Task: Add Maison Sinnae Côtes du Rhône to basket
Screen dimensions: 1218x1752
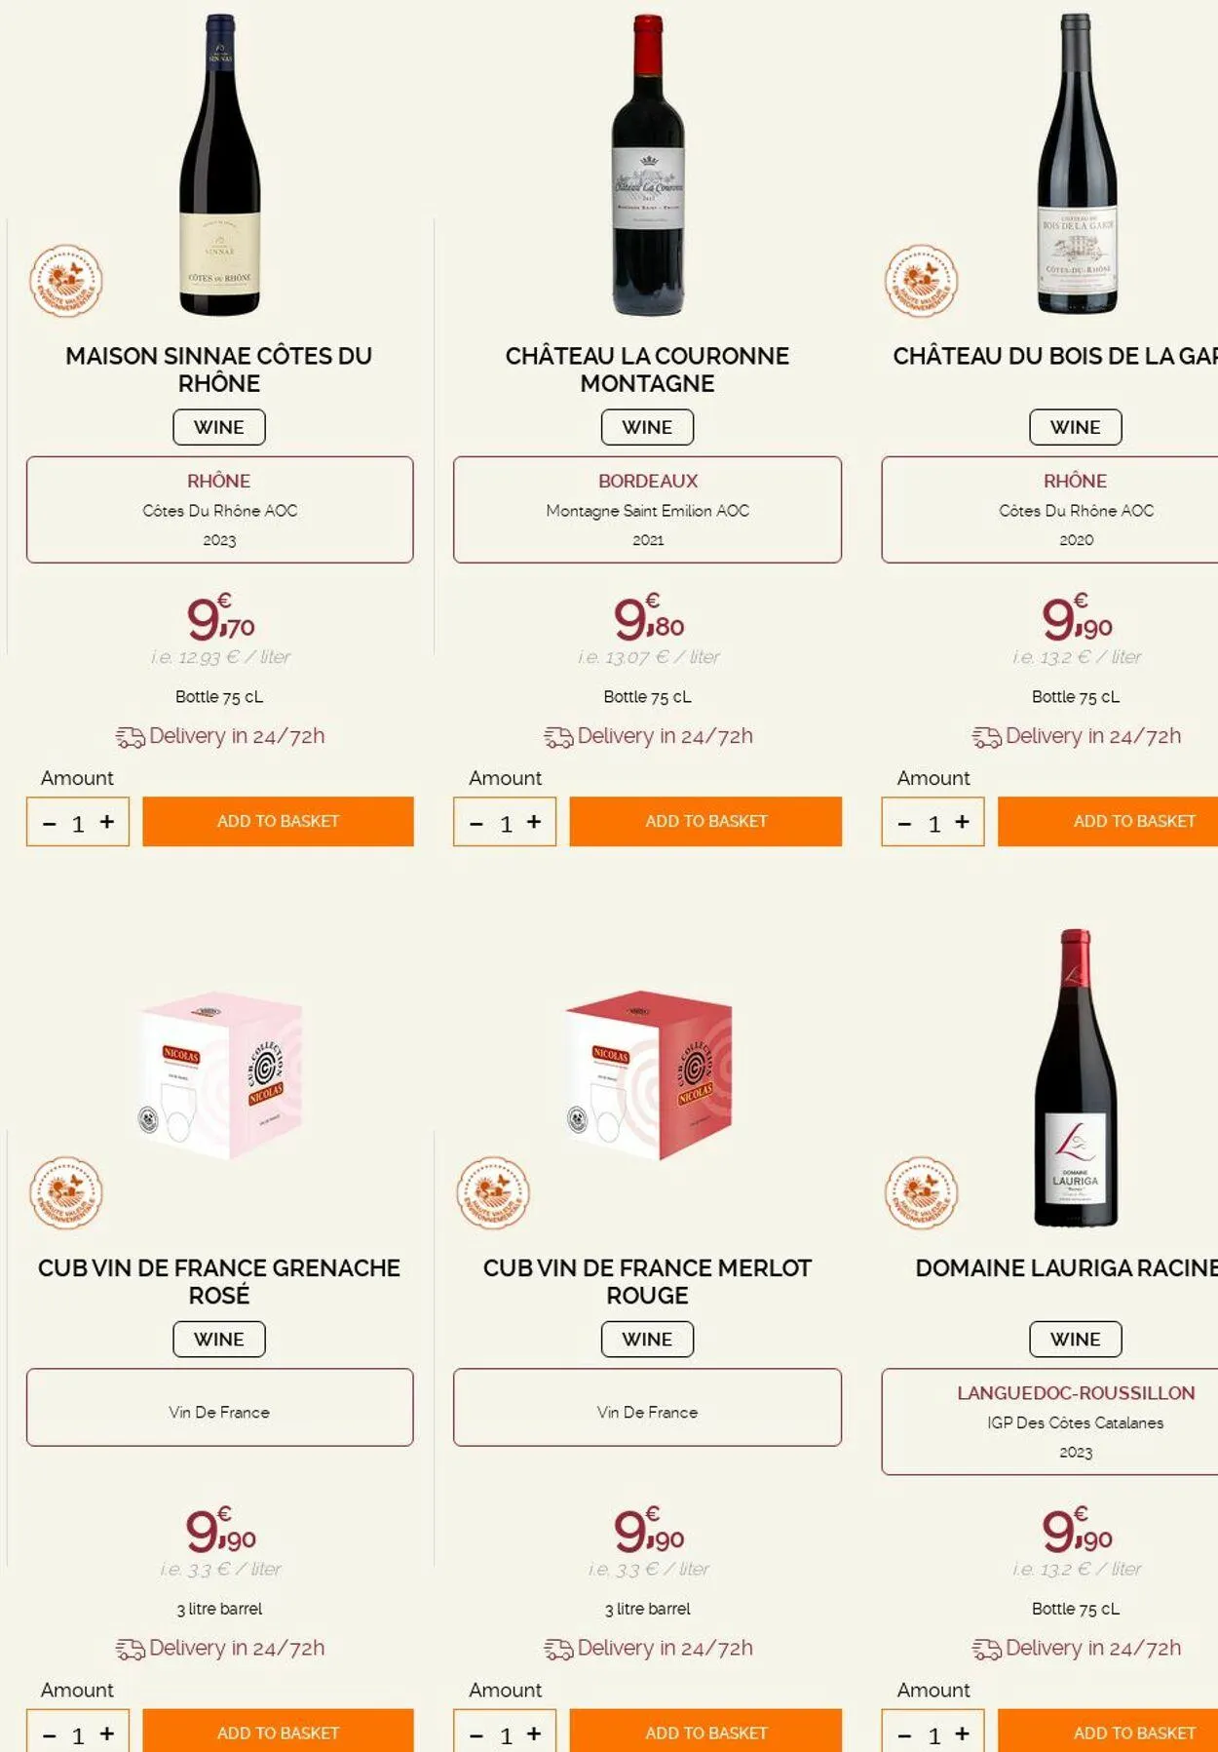Action: pos(278,821)
